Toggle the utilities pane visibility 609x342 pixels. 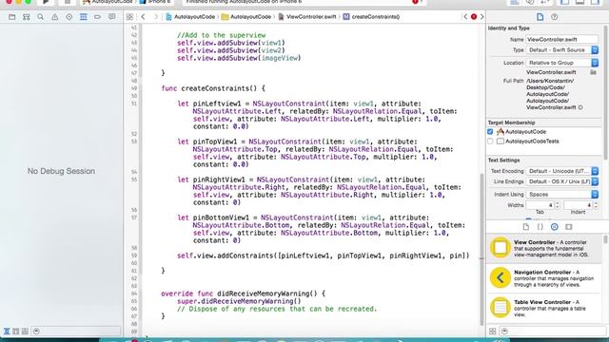tap(595, 2)
